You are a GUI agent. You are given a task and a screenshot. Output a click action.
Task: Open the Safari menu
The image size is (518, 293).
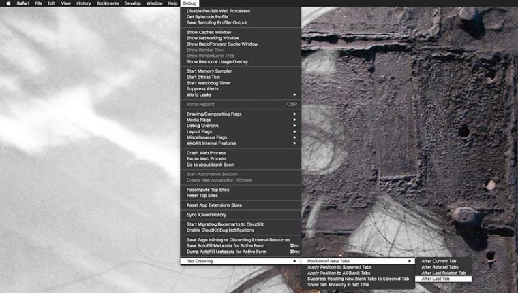pyautogui.click(x=23, y=3)
